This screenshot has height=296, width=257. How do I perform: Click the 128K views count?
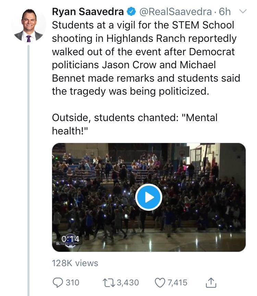coord(75,263)
